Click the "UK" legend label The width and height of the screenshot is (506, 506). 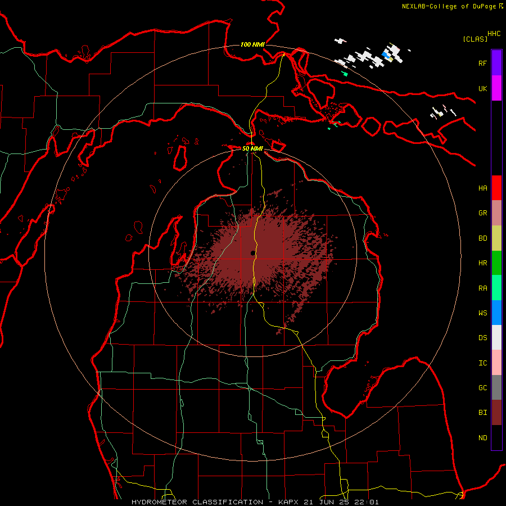click(x=482, y=88)
